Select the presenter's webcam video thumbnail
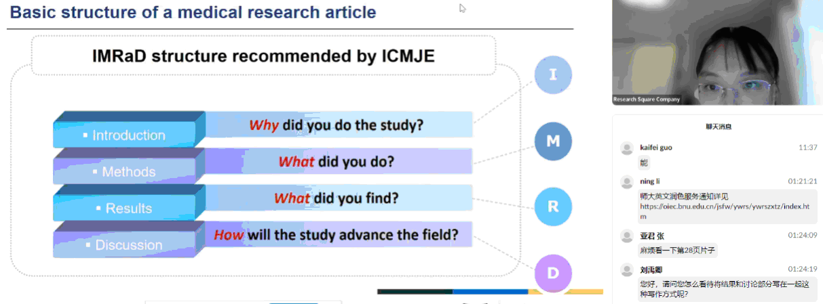Viewport: 823px width, 304px height. 717,53
